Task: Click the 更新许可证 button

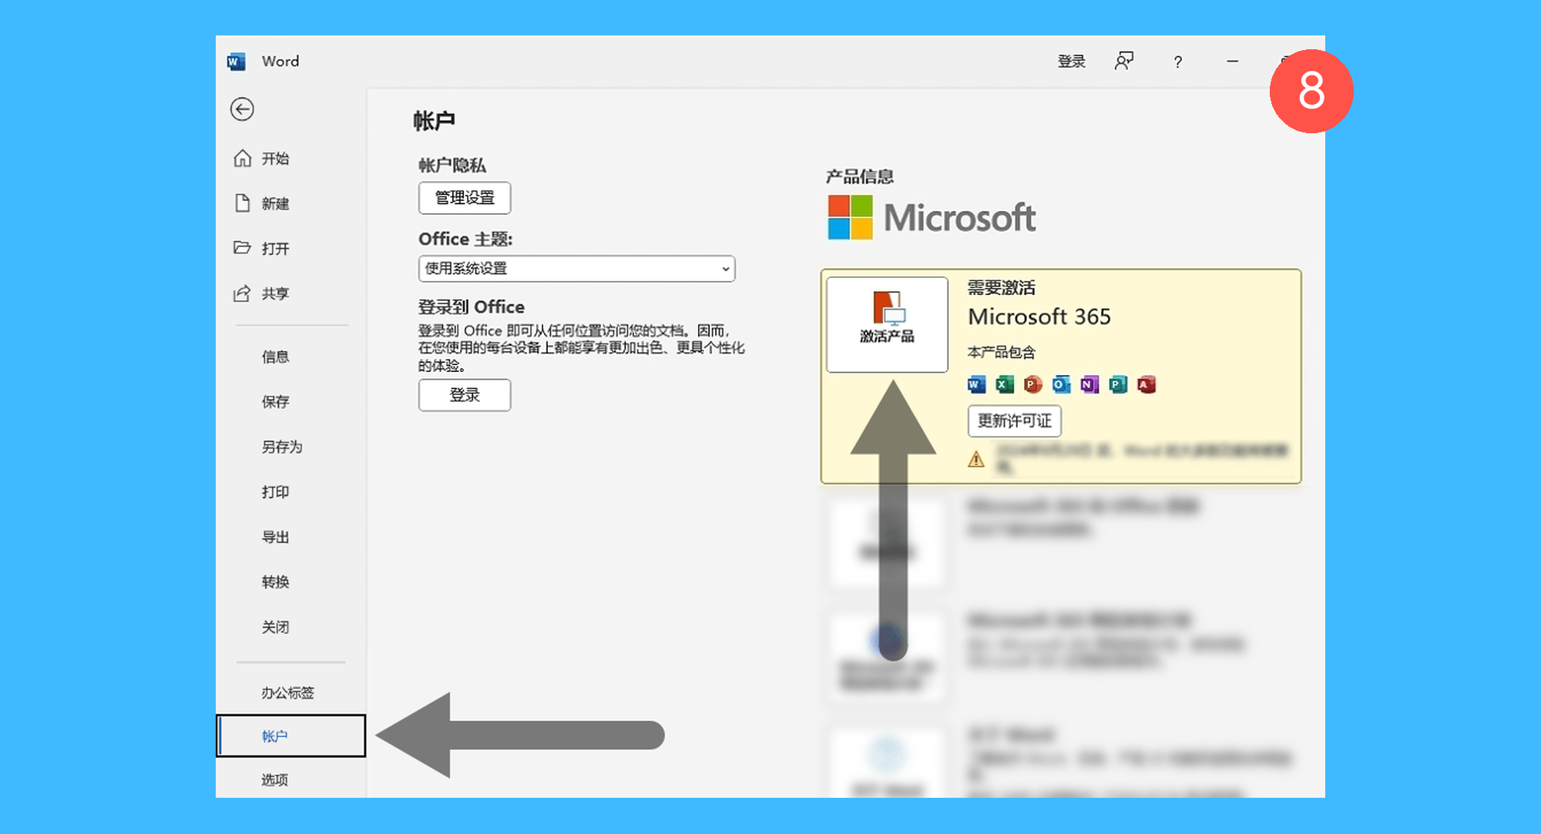Action: click(x=1015, y=420)
